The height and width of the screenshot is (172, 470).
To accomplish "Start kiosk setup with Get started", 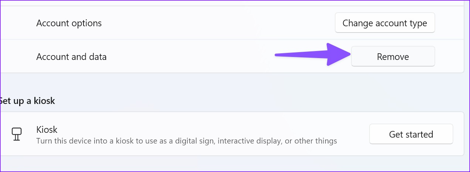I will pos(411,134).
